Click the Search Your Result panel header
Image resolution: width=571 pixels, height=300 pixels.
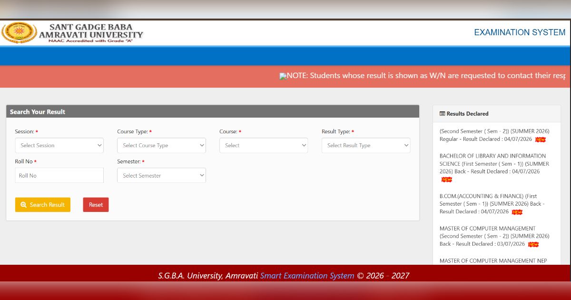213,111
